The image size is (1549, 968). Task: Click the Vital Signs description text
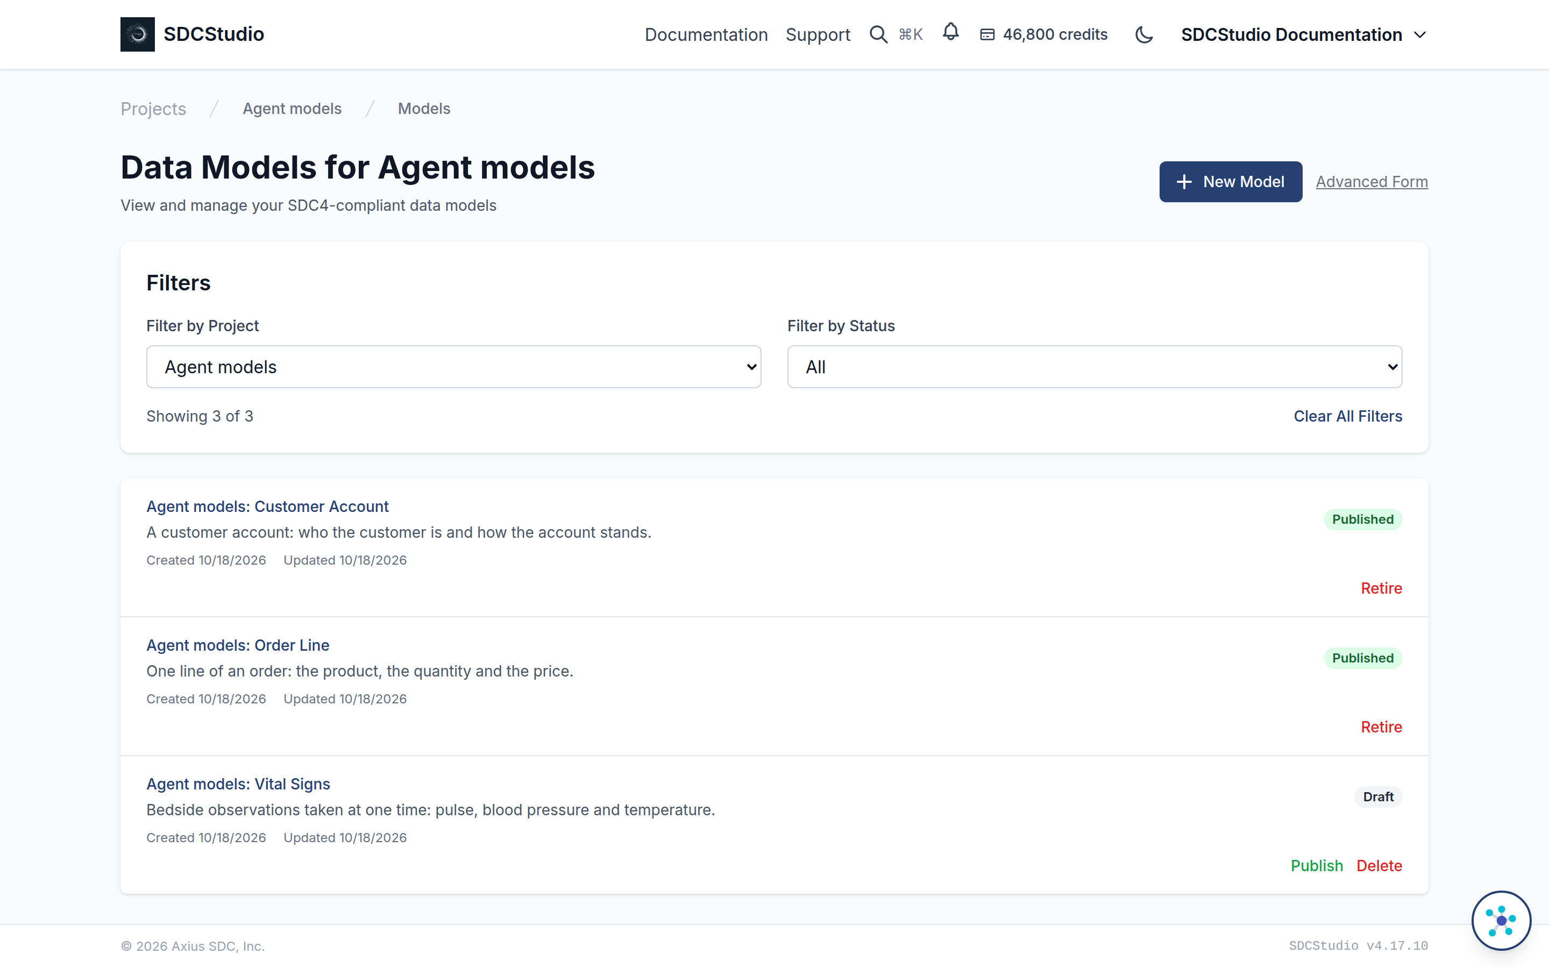[x=431, y=810]
